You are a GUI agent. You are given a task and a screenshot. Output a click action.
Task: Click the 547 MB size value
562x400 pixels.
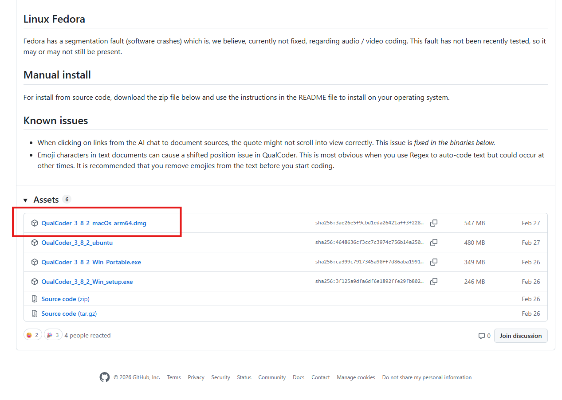coord(475,223)
